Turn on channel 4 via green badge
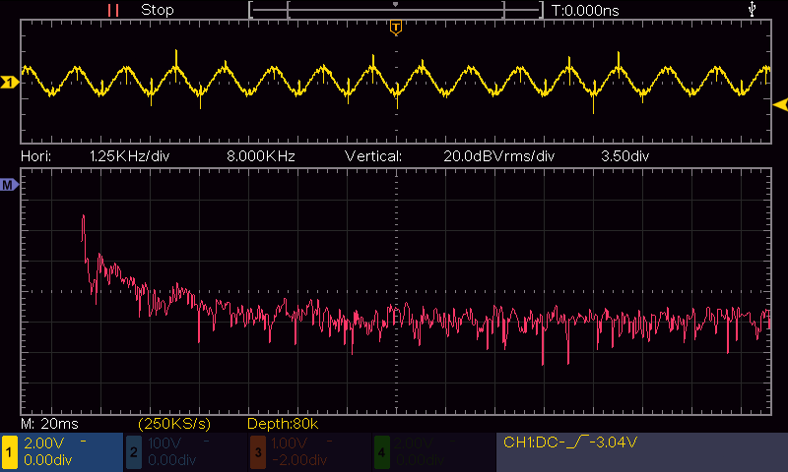The height and width of the screenshot is (472, 788). point(380,452)
